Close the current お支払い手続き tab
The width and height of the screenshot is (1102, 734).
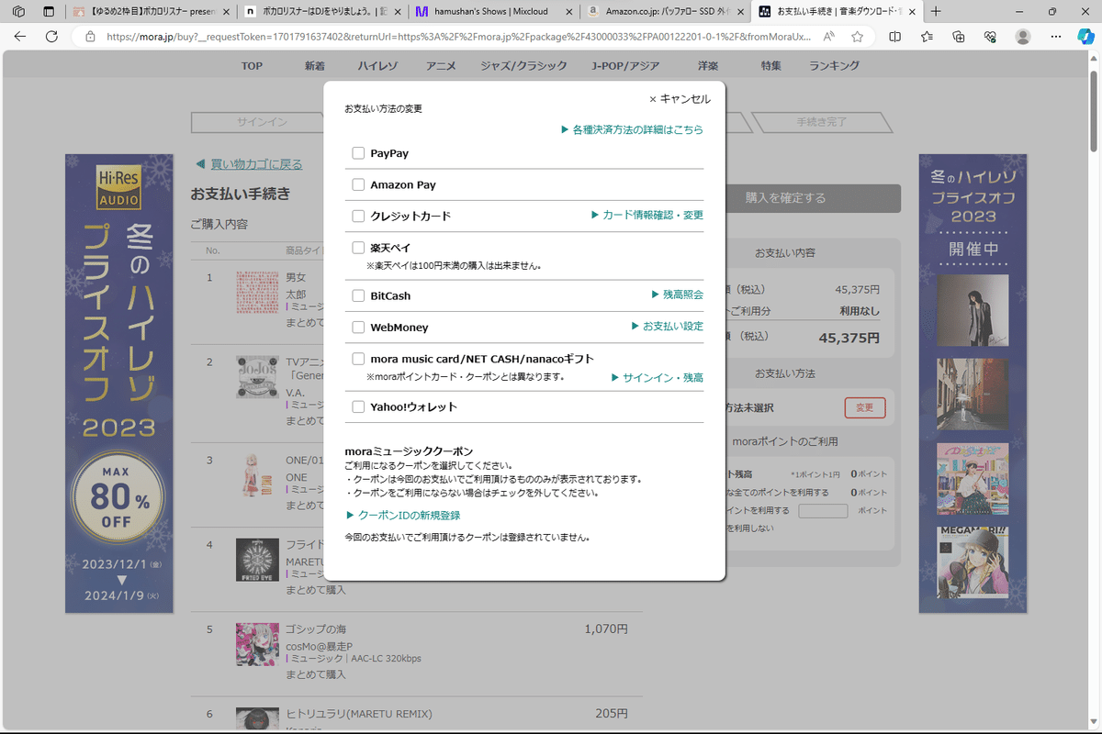point(911,12)
